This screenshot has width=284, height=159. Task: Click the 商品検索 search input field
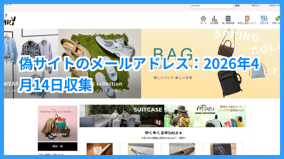click(x=212, y=6)
